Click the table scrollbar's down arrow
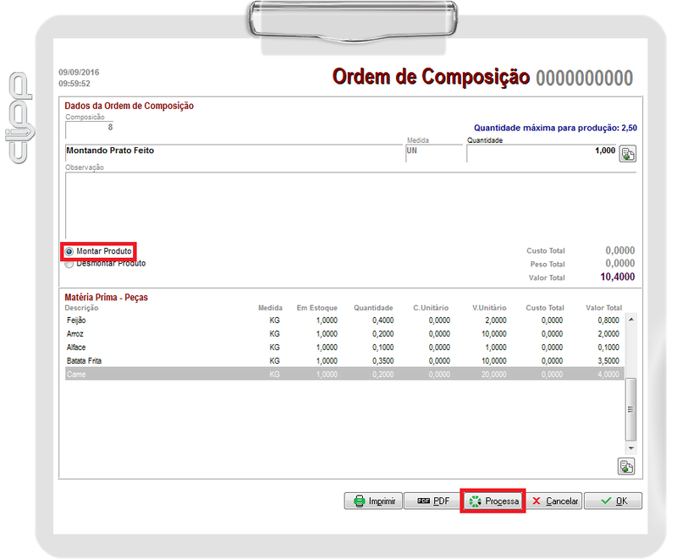 click(x=630, y=447)
